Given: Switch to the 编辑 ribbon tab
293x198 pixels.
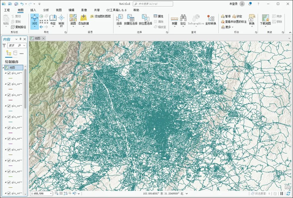Looking at the screenshot, I should click(71, 10).
